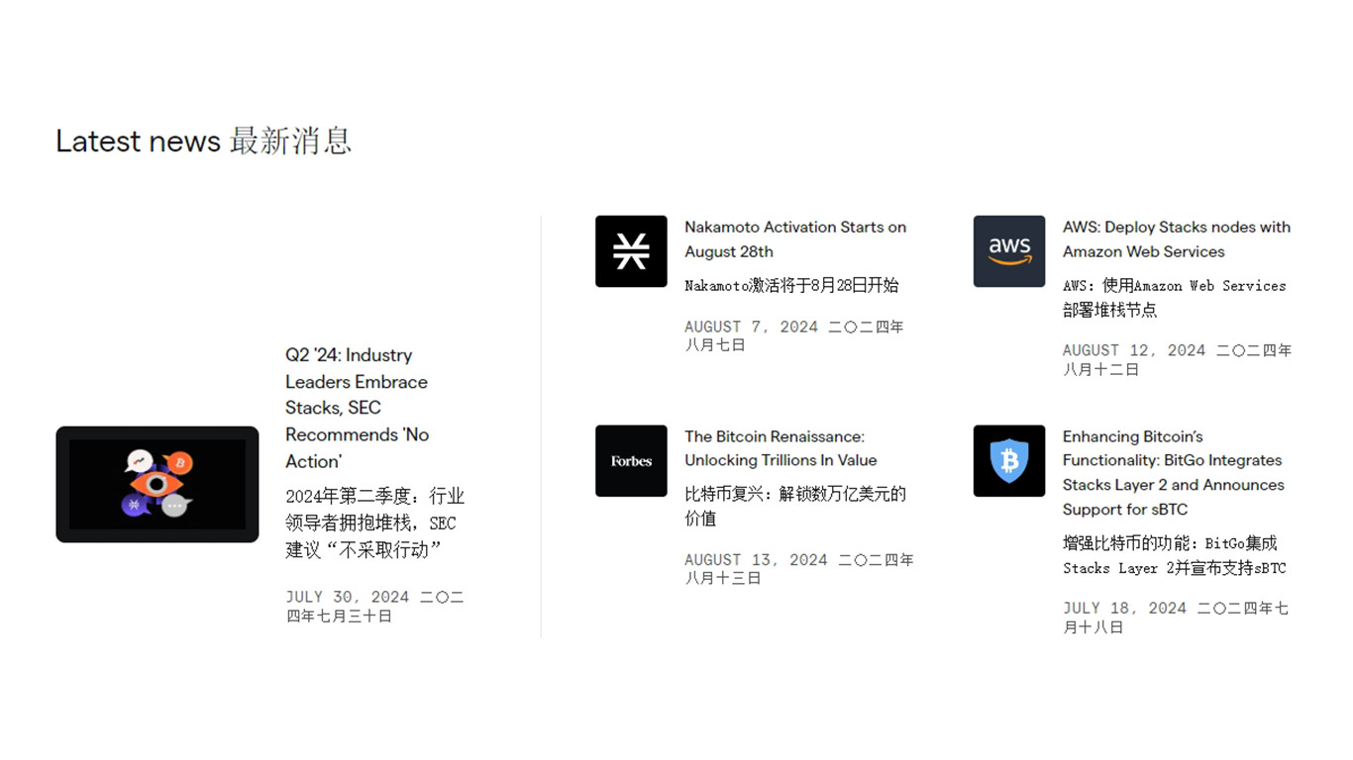The height and width of the screenshot is (760, 1353).
Task: Open 'Enhancing Bitcoin's Functionality' BitGo article title
Action: pyautogui.click(x=1173, y=473)
